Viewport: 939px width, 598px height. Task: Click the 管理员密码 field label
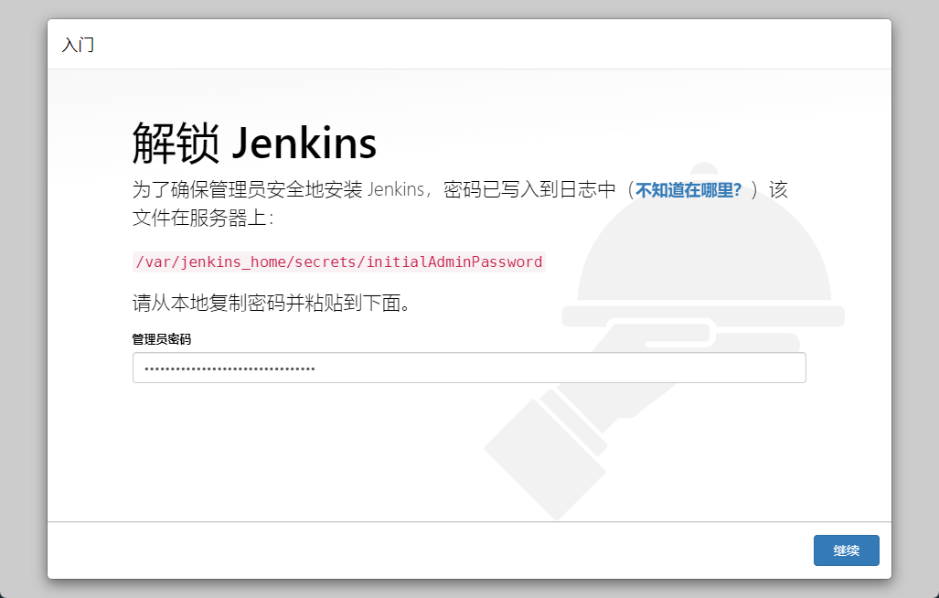point(162,339)
